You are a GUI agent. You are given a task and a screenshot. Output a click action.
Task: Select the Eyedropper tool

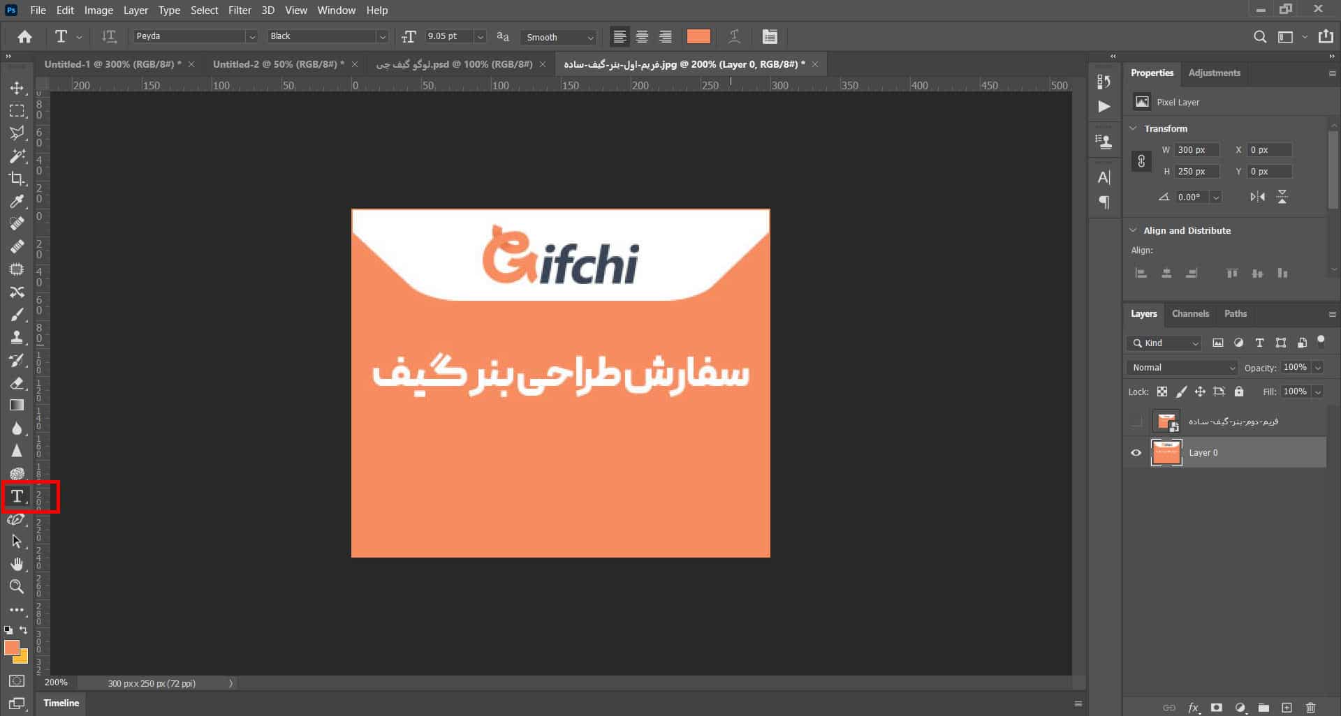click(17, 202)
